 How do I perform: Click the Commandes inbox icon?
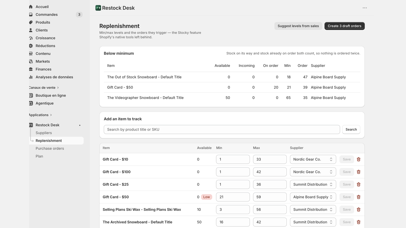coord(31,15)
